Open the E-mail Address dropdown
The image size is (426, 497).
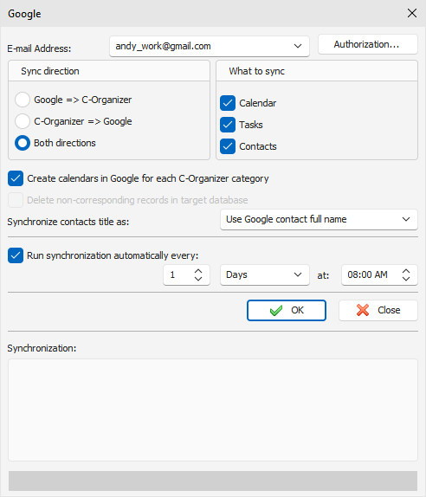tap(210, 46)
